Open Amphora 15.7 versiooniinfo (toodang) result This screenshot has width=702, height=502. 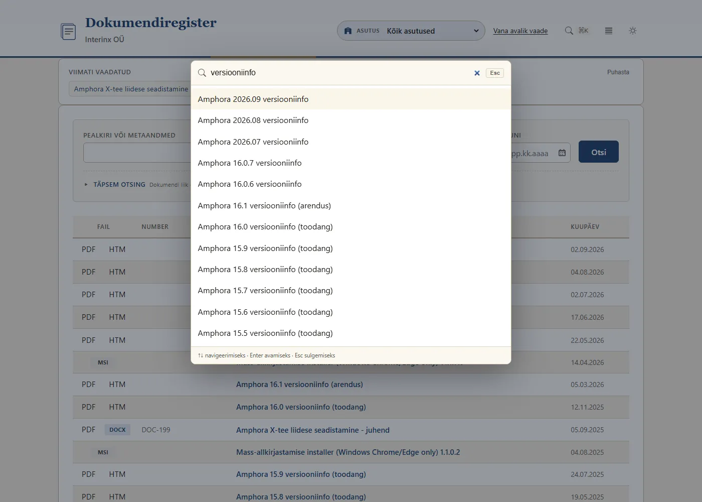coord(351,291)
